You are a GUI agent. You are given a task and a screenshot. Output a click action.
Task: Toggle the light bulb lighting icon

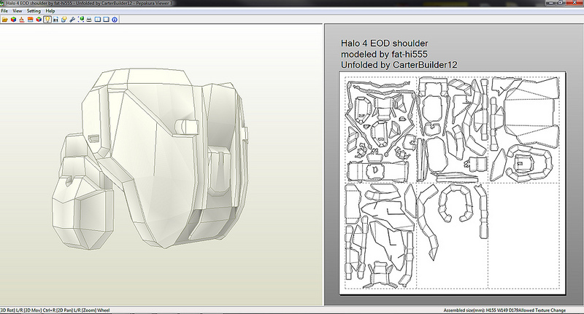coord(47,20)
